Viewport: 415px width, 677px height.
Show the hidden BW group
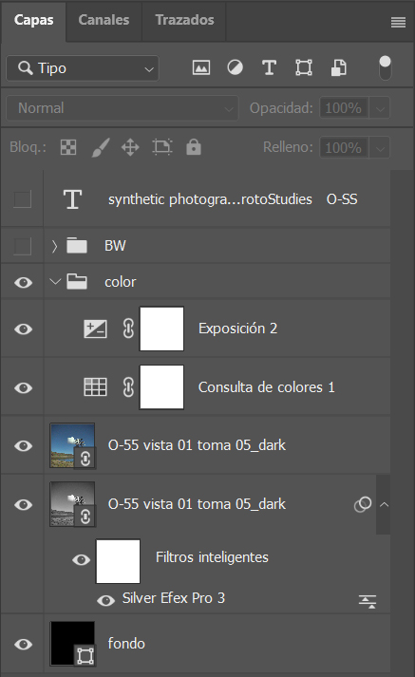point(23,246)
